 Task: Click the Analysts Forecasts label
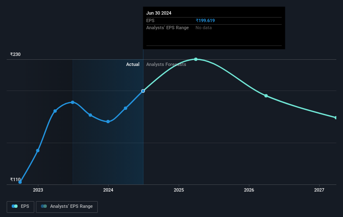point(166,64)
